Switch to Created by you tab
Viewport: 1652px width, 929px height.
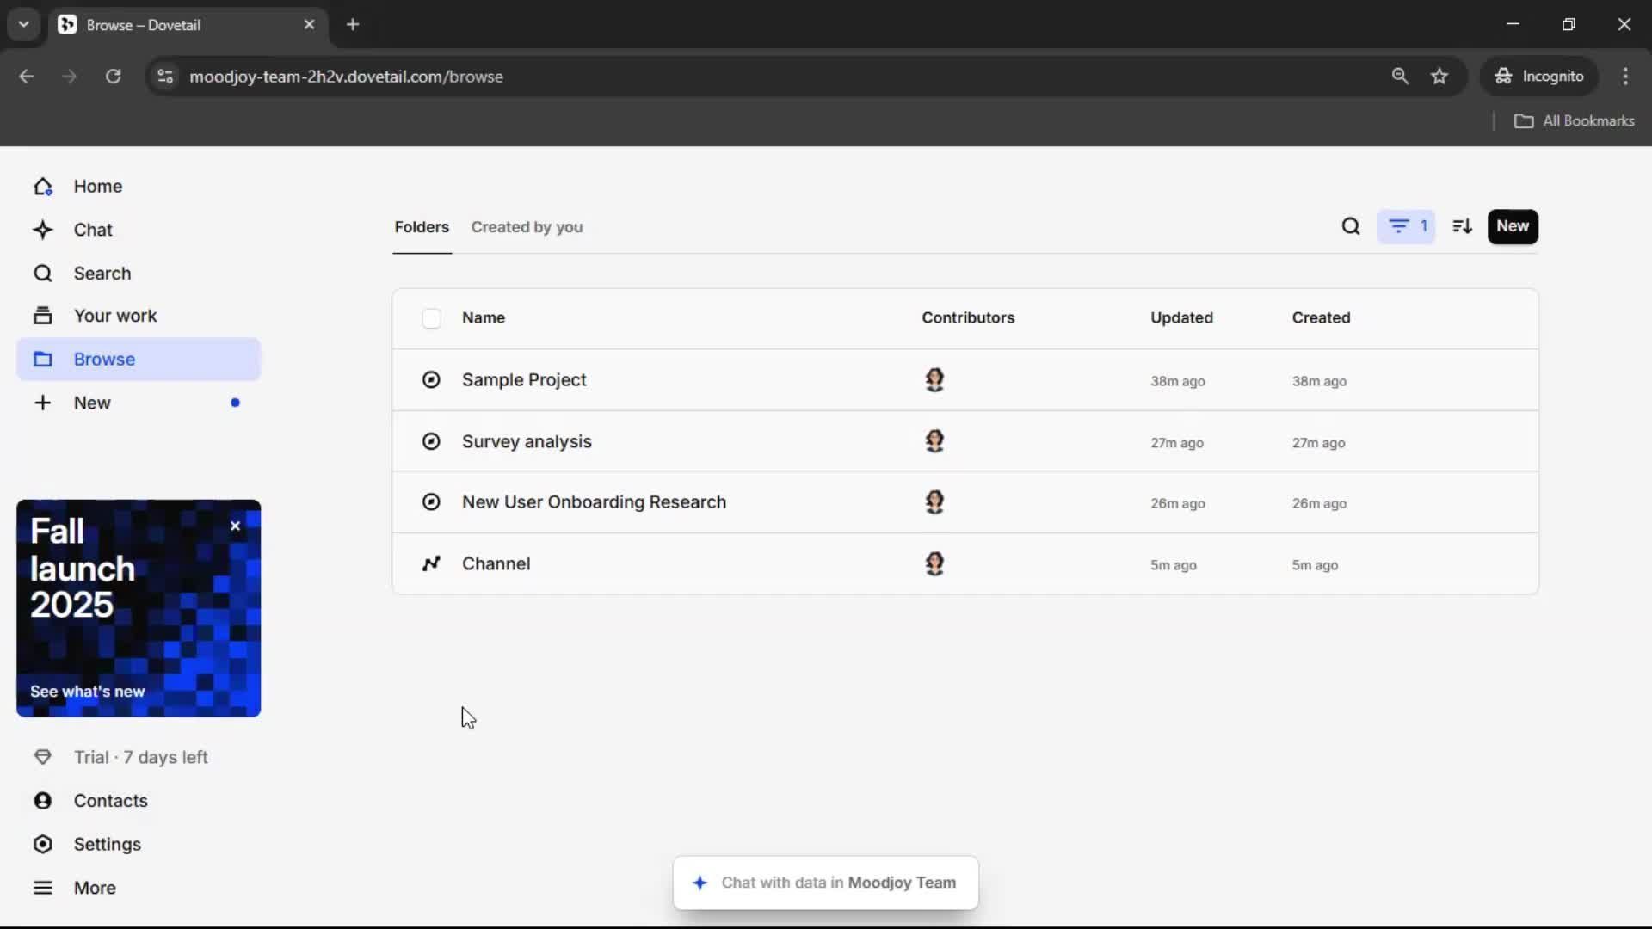[527, 227]
